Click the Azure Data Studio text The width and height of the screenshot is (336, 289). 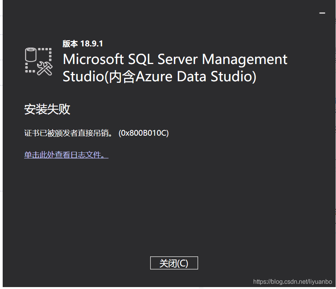(x=192, y=77)
